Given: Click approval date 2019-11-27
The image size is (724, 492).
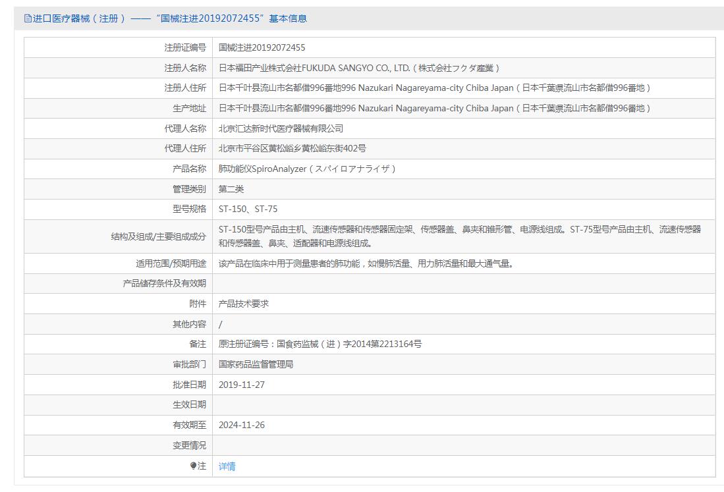Looking at the screenshot, I should tap(242, 385).
